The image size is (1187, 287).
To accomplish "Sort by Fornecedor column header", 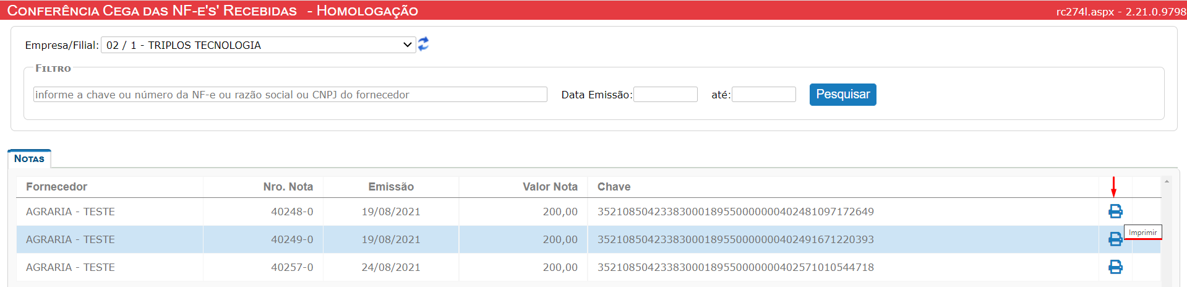I will pyautogui.click(x=56, y=187).
